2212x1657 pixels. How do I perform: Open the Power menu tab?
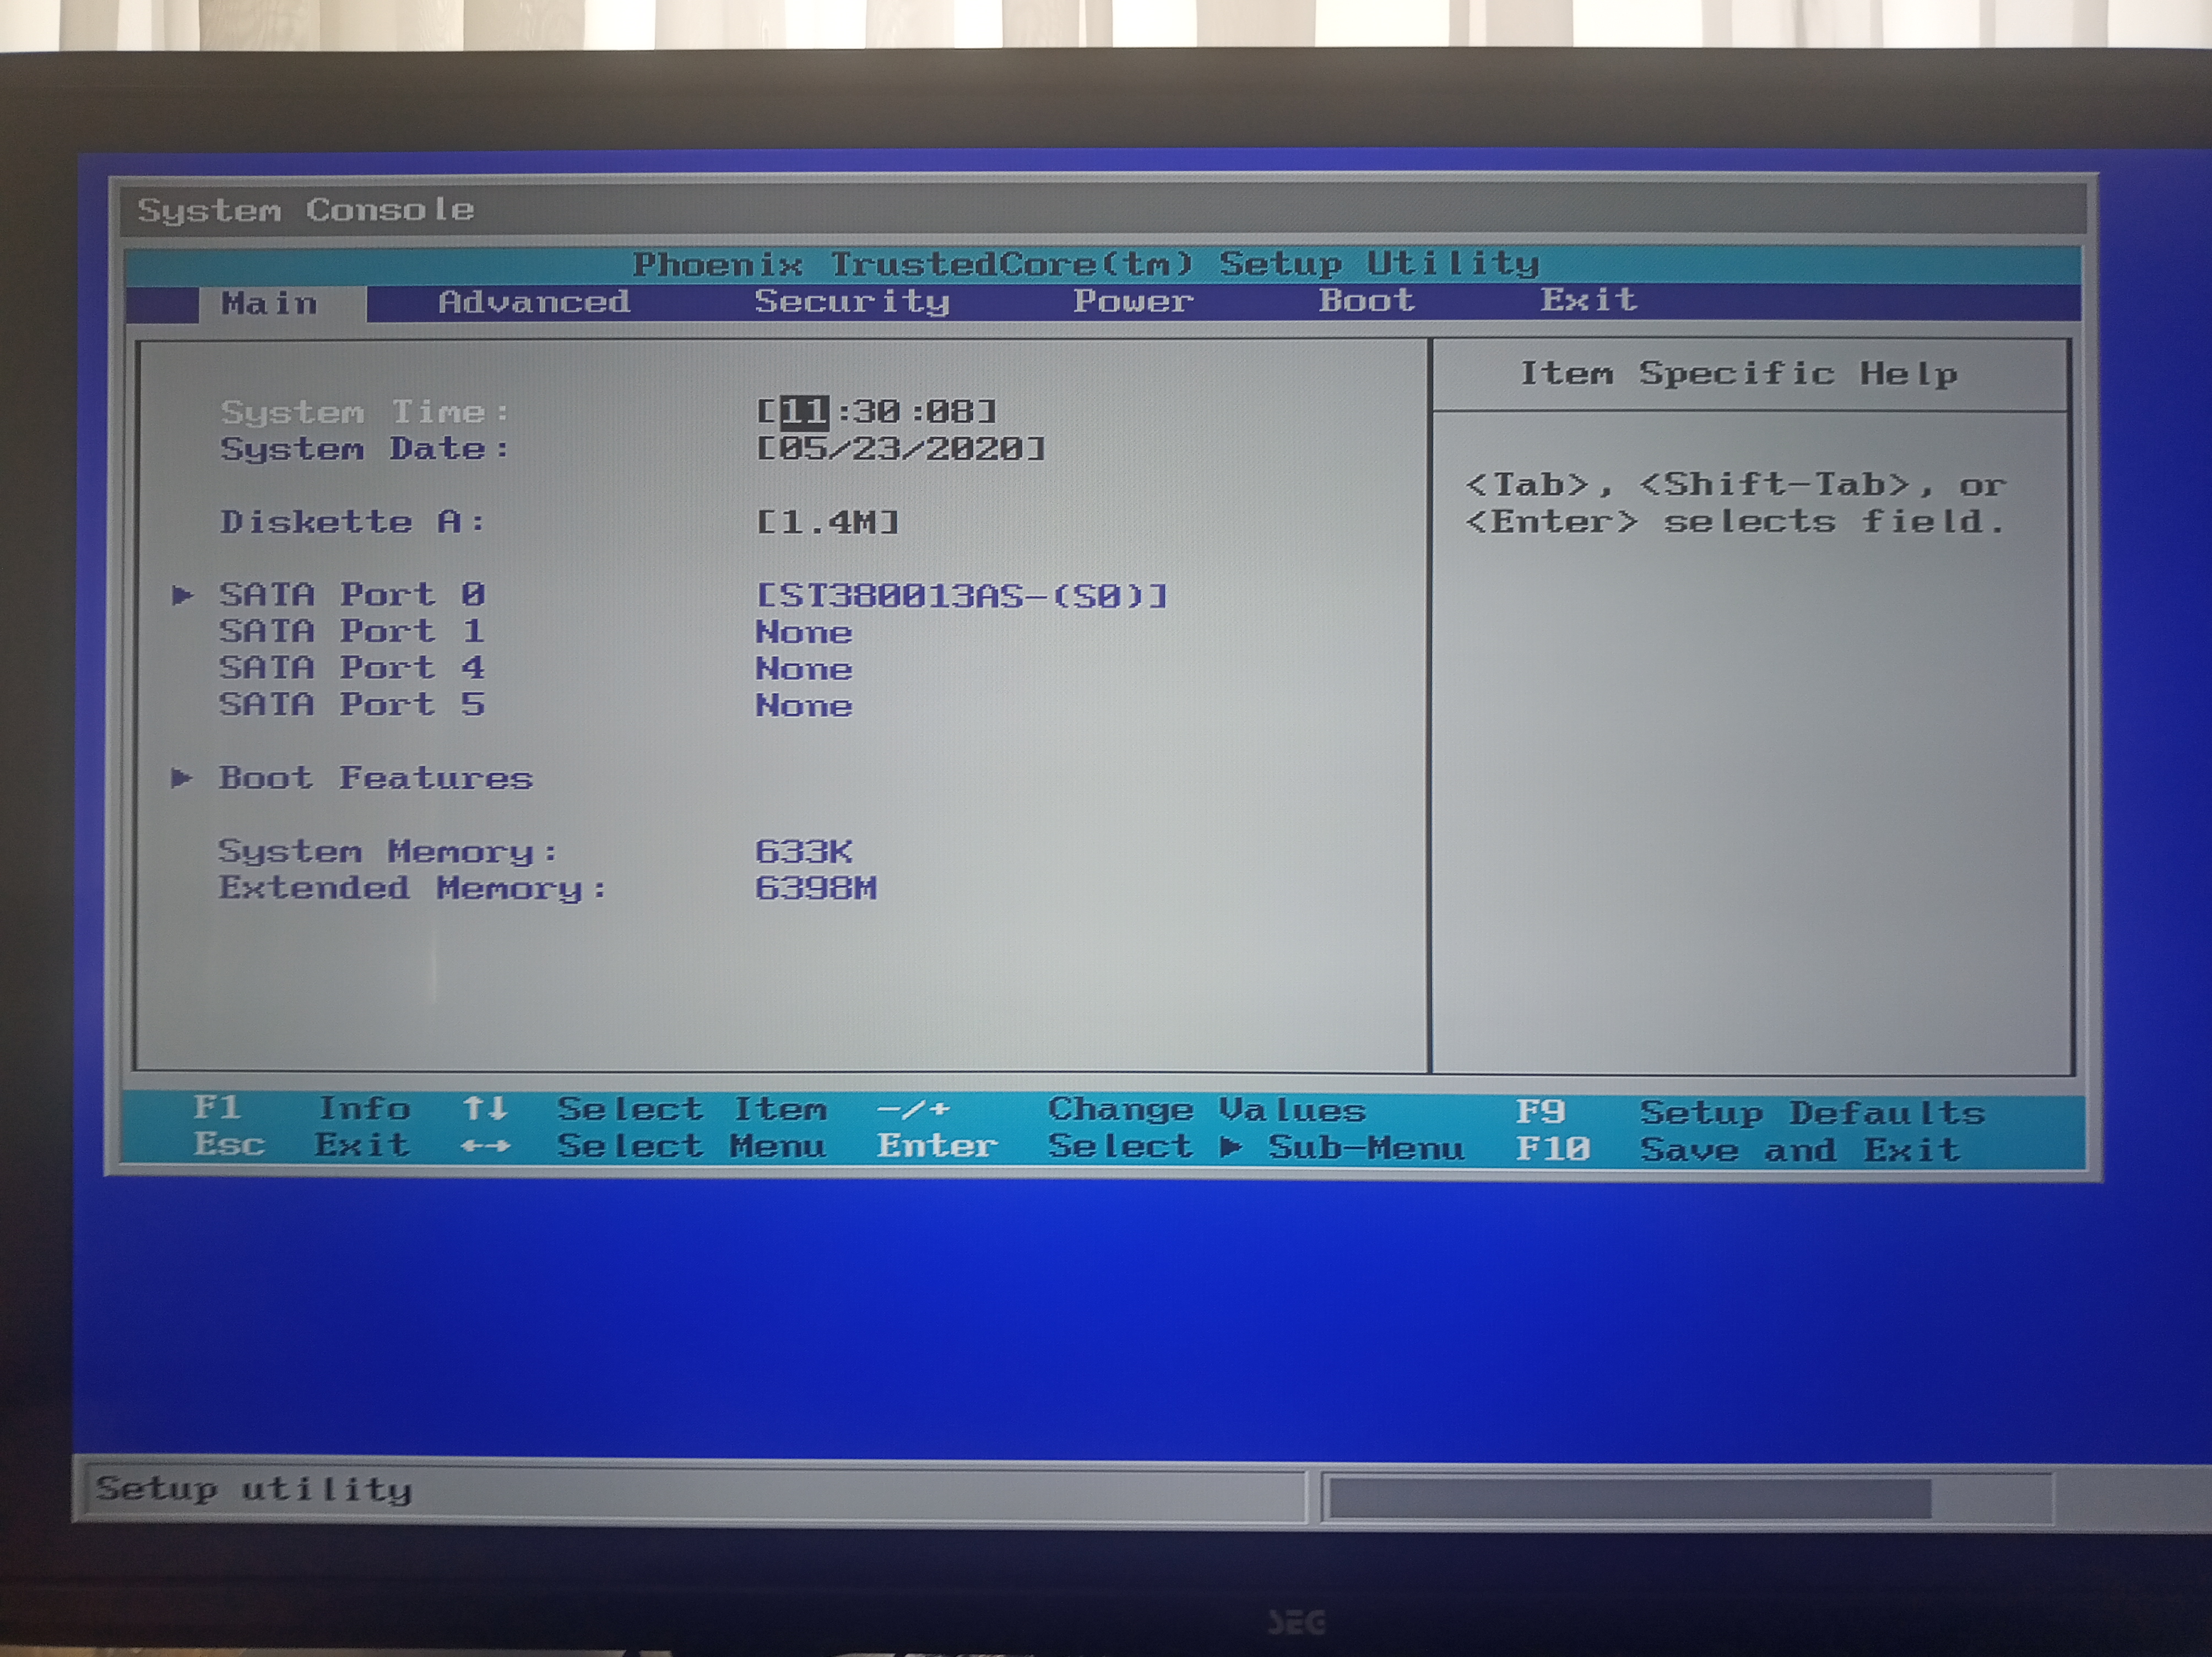[1133, 301]
